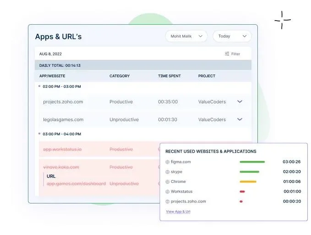Click the yellow Chrome usage bar
Image resolution: width=311 pixels, height=235 pixels.
point(248,182)
